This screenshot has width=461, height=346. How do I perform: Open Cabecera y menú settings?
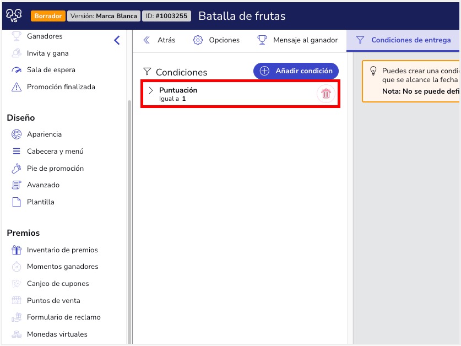pos(55,152)
